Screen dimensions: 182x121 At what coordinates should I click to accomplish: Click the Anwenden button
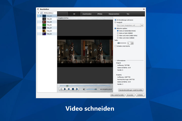pos(130,95)
